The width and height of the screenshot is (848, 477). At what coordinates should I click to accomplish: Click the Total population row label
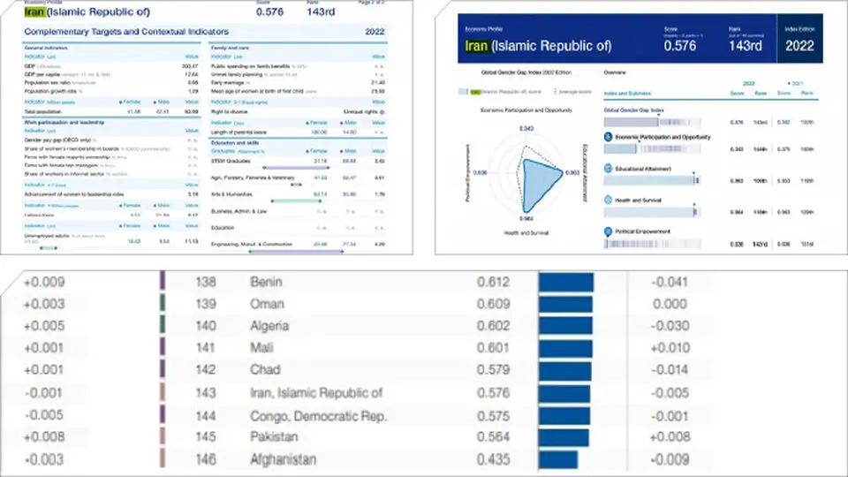[x=42, y=112]
